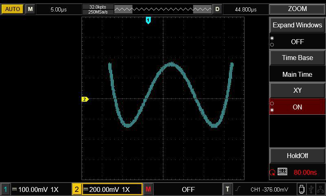Select the T trigger icon

click(227, 189)
